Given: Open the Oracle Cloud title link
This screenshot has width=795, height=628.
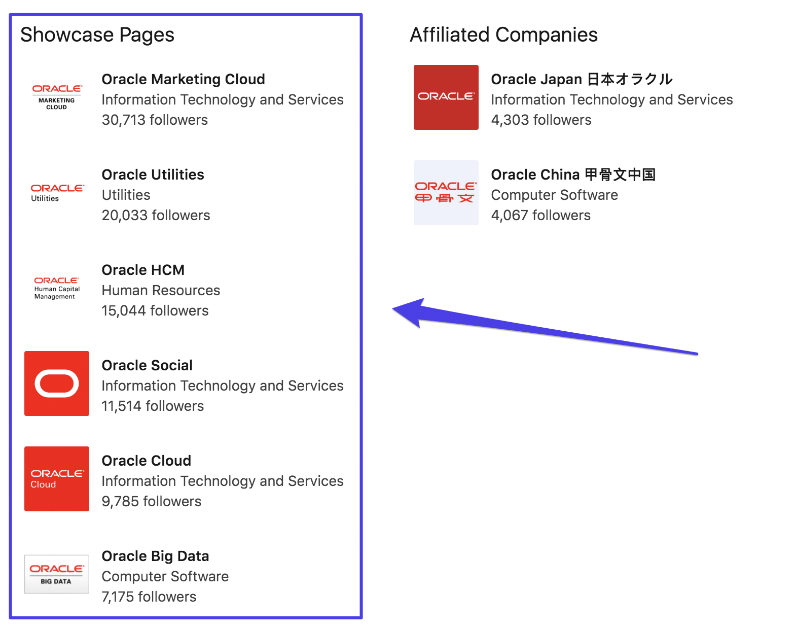Looking at the screenshot, I should coord(146,461).
